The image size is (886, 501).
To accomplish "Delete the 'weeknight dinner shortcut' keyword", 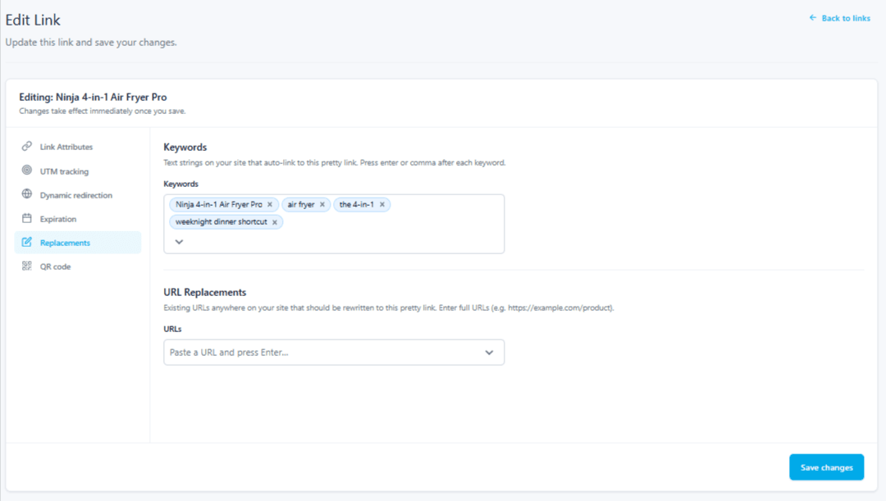I will pyautogui.click(x=275, y=222).
